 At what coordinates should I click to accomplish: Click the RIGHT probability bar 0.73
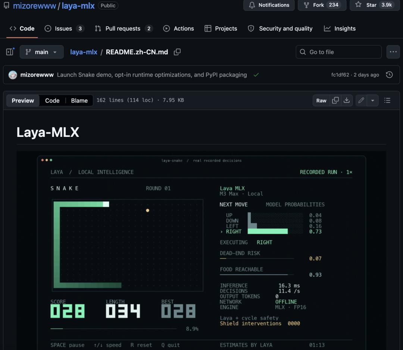pyautogui.click(x=268, y=231)
